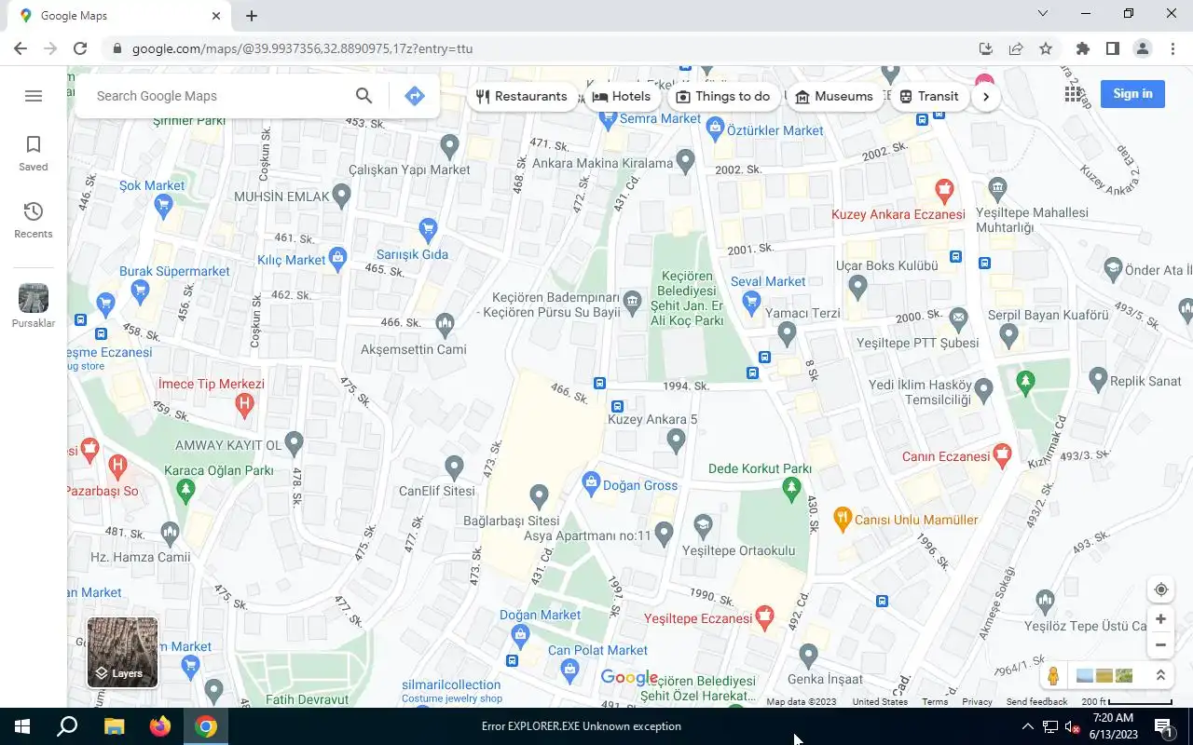This screenshot has width=1193, height=745.
Task: Select Yeşiltepe Eczanesi pharmacy pin
Action: [764, 616]
